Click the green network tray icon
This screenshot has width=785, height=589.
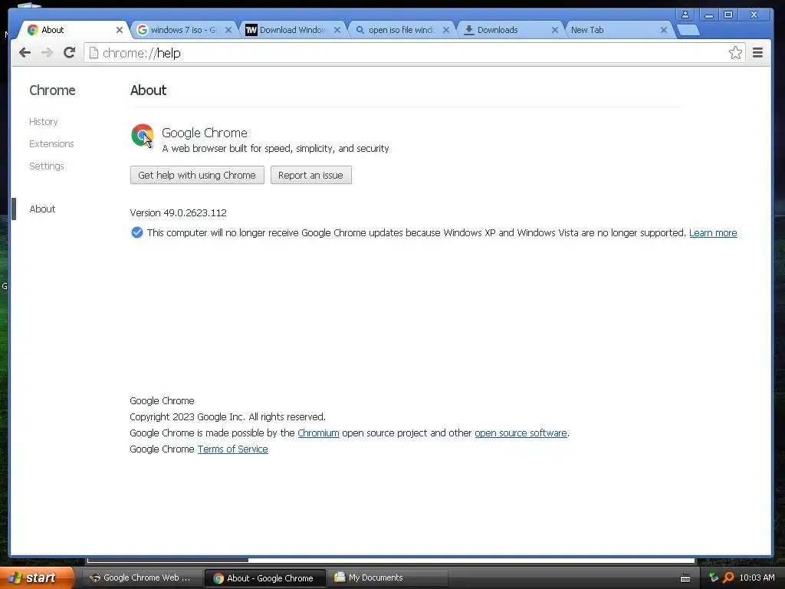tap(714, 577)
